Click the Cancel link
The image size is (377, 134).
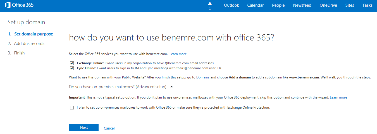pyautogui.click(x=109, y=128)
